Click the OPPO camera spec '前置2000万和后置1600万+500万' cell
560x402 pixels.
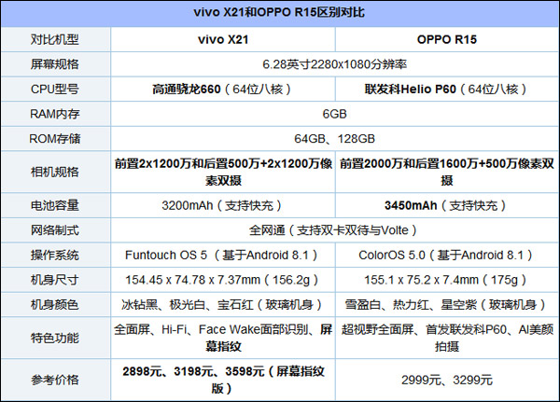click(x=447, y=172)
